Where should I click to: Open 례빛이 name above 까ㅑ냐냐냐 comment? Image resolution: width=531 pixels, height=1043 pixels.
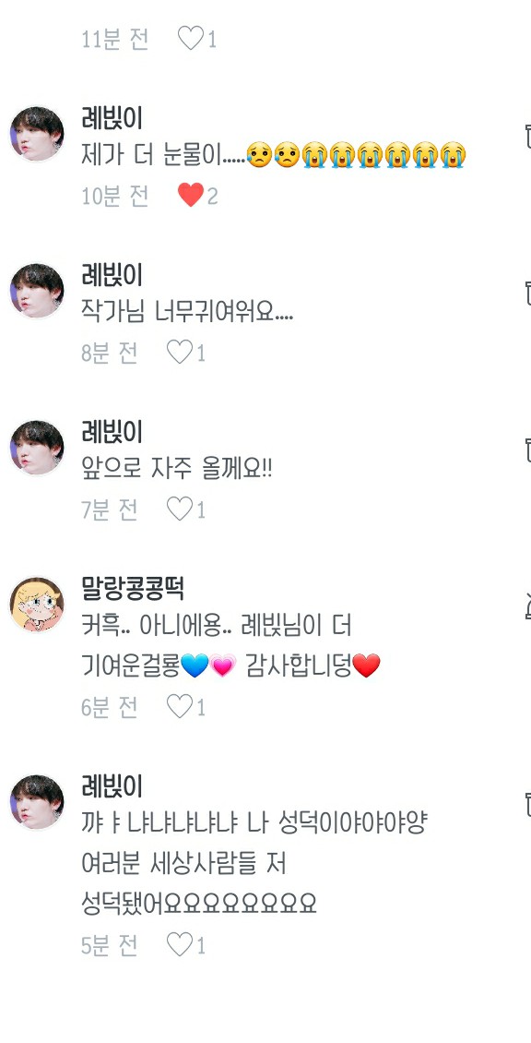pos(112,786)
